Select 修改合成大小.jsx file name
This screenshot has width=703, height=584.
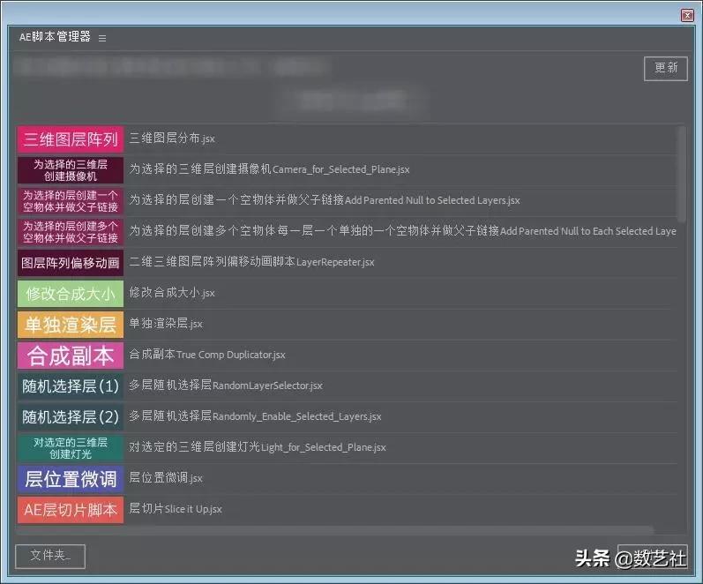click(172, 293)
